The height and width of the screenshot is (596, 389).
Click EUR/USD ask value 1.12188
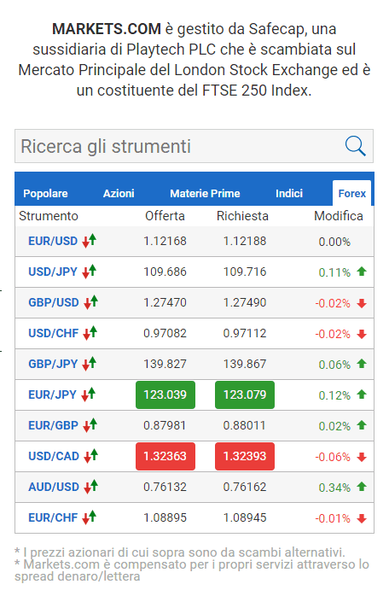(245, 241)
